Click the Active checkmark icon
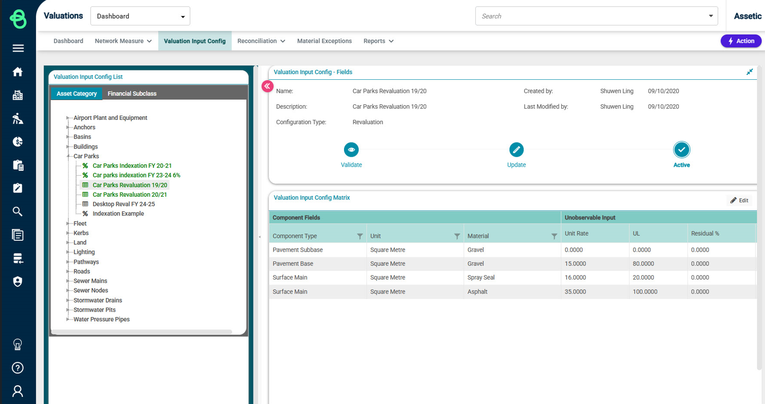This screenshot has height=404, width=765. (681, 150)
